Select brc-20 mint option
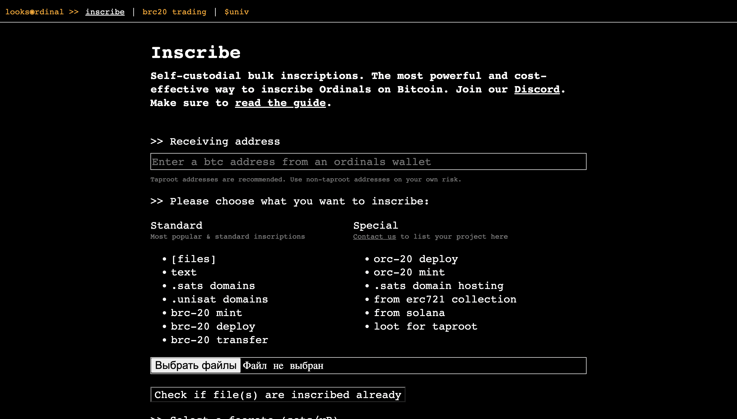Viewport: 737px width, 419px height. [x=206, y=312]
